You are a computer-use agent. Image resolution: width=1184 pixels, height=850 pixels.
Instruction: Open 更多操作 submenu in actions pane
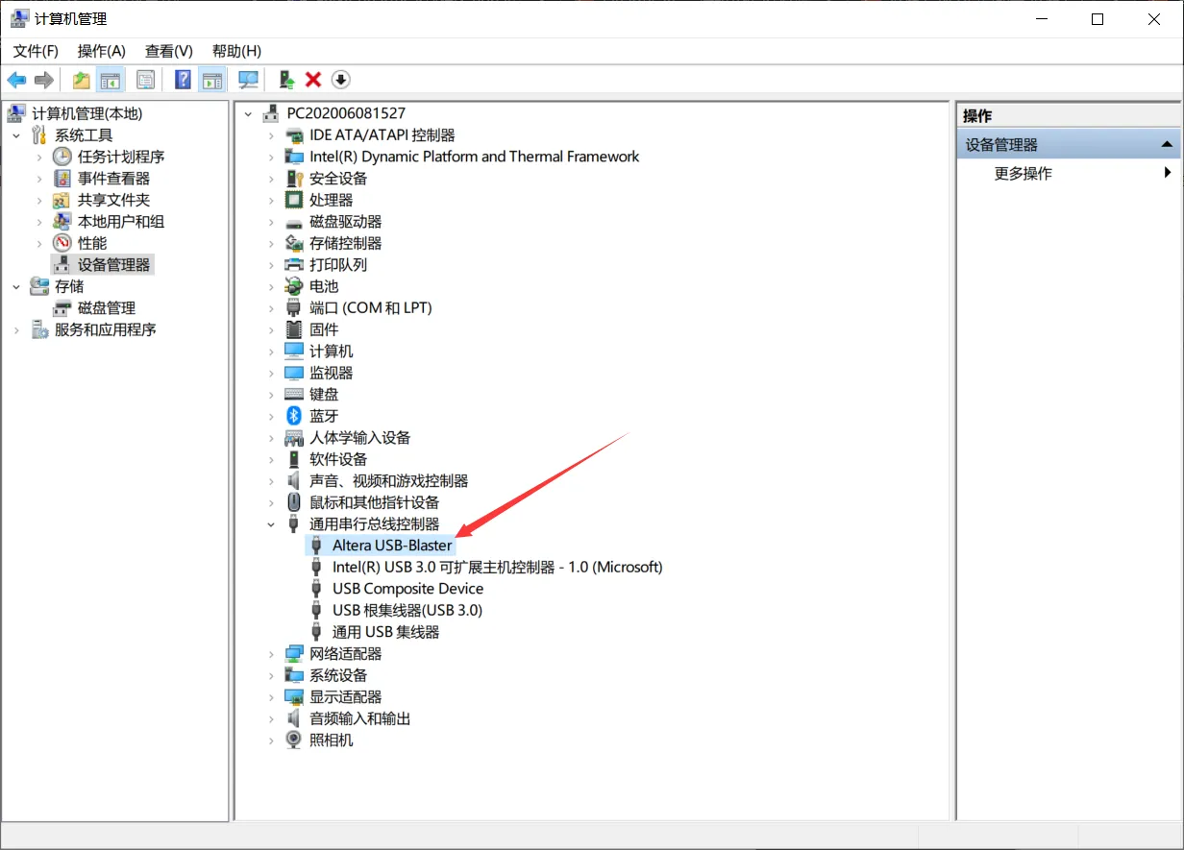pos(1024,174)
